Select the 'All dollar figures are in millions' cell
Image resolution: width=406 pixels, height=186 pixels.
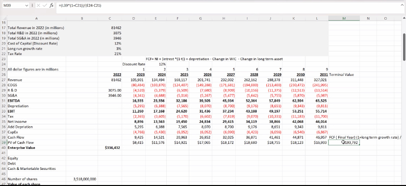[x=36, y=70]
